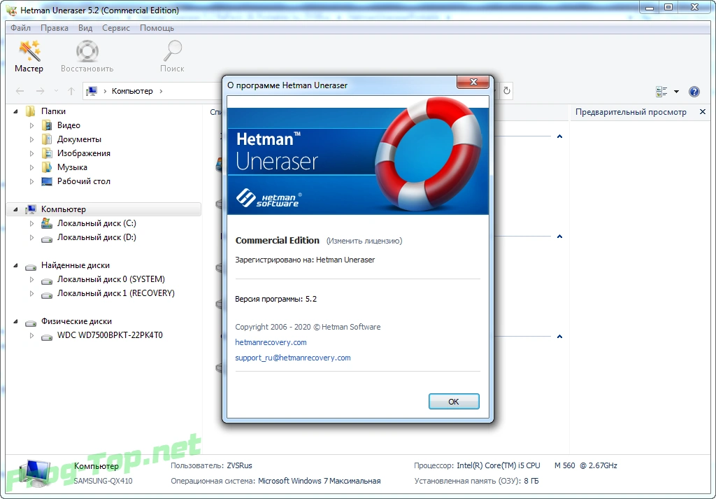The image size is (716, 499).
Task: Click the Компьютер breadcrumb in address bar
Action: [132, 91]
